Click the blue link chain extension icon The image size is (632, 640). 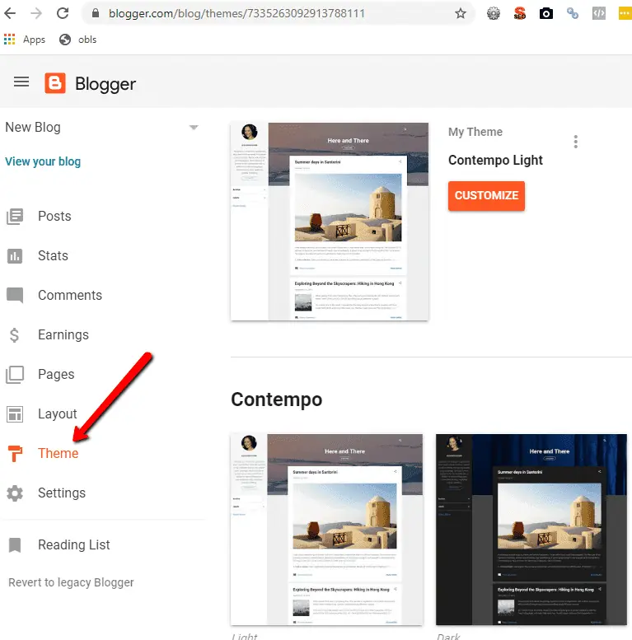click(x=573, y=13)
